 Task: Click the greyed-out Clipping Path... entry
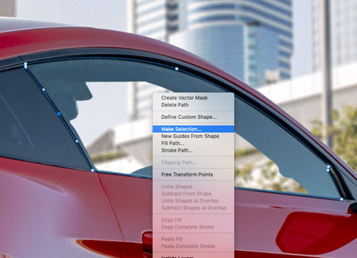193,162
